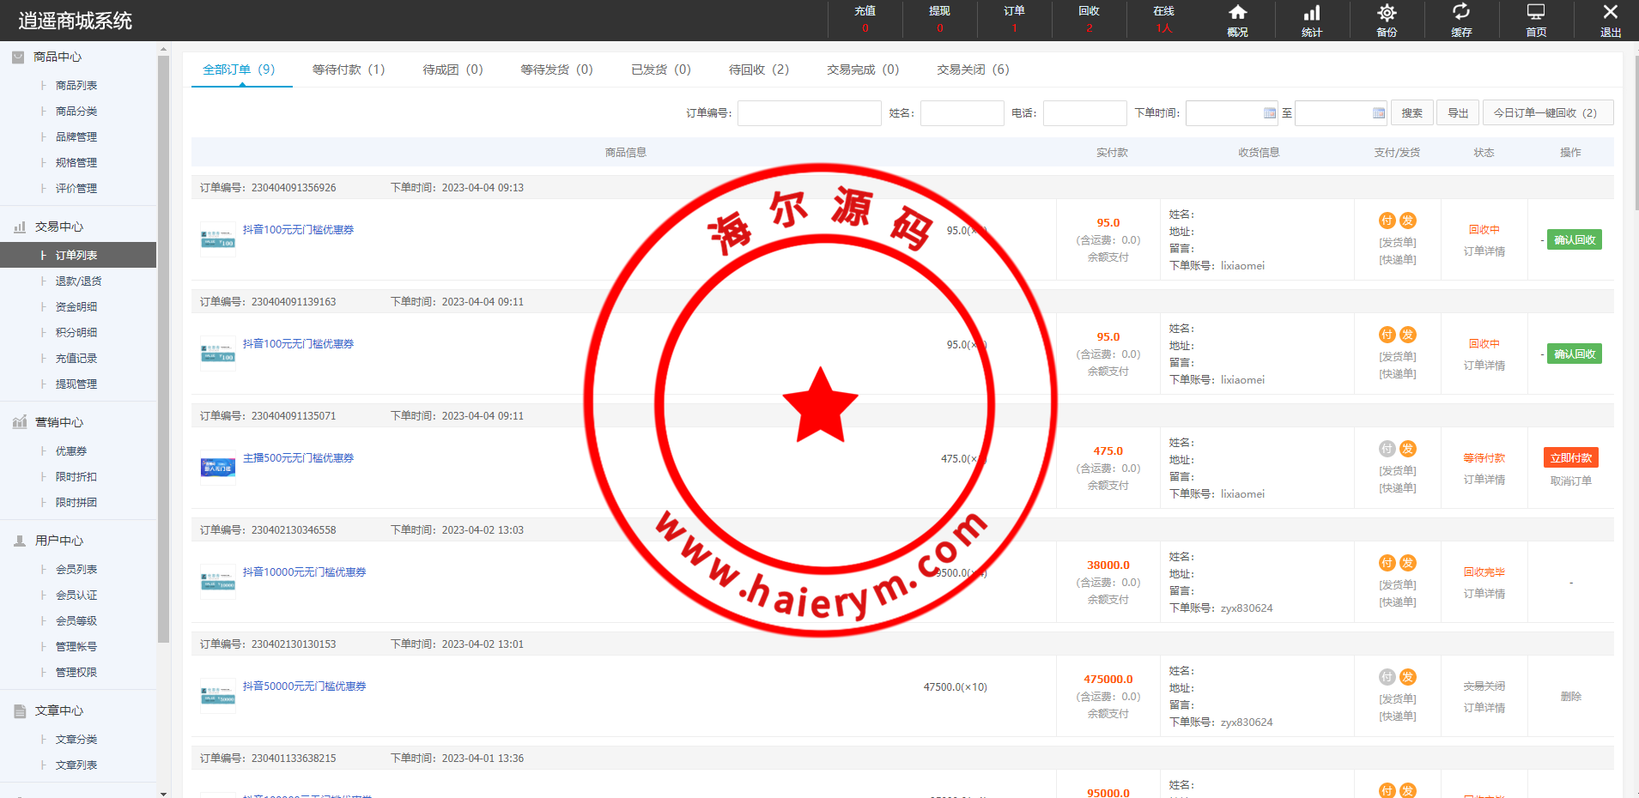Expand the 营销中心 sidebar section
The image size is (1639, 798).
59,422
